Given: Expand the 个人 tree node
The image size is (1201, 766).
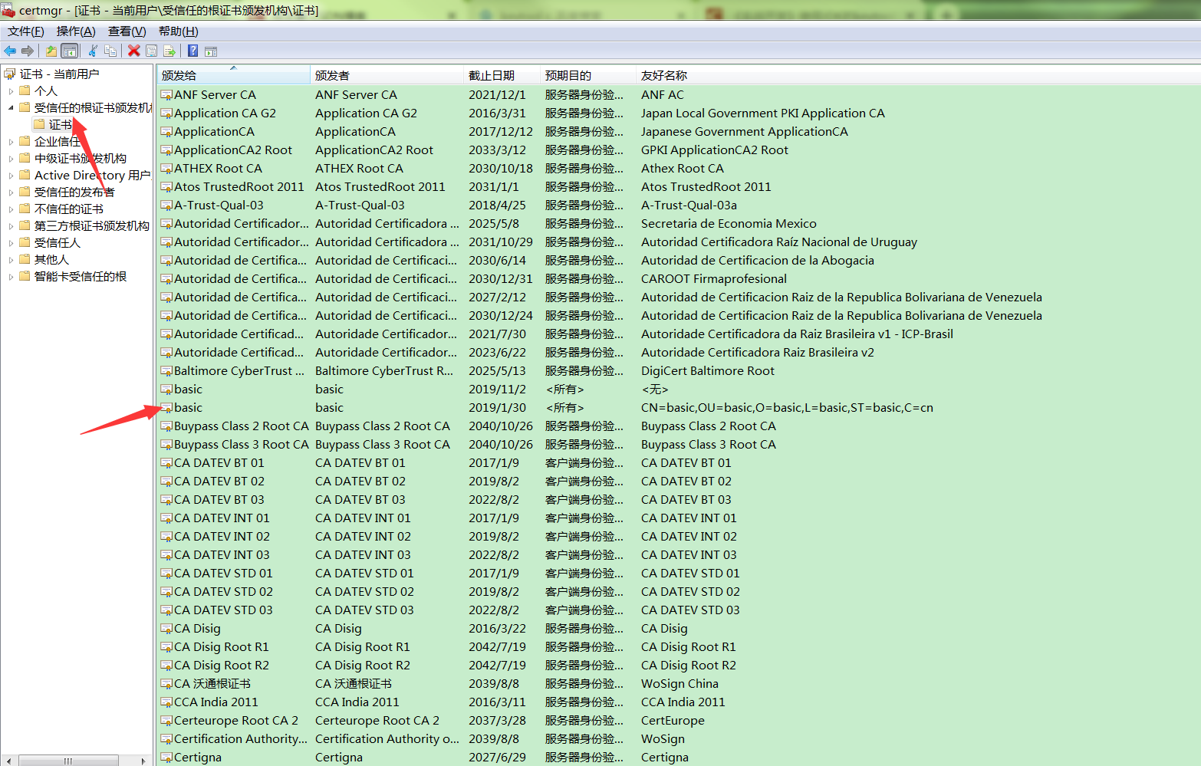Looking at the screenshot, I should (x=11, y=91).
